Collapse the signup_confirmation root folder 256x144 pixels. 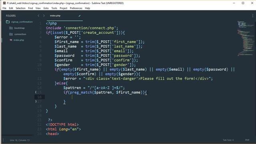click(x=22, y=22)
